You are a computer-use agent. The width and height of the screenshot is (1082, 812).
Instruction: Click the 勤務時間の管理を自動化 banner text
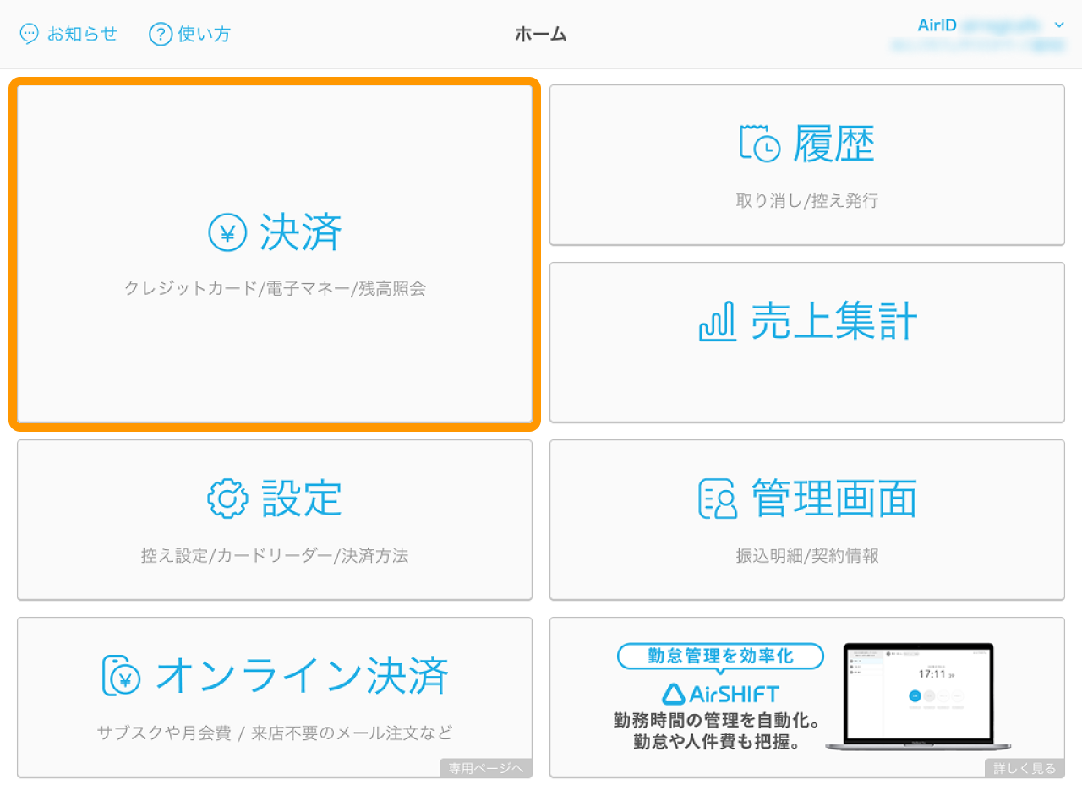click(x=717, y=720)
